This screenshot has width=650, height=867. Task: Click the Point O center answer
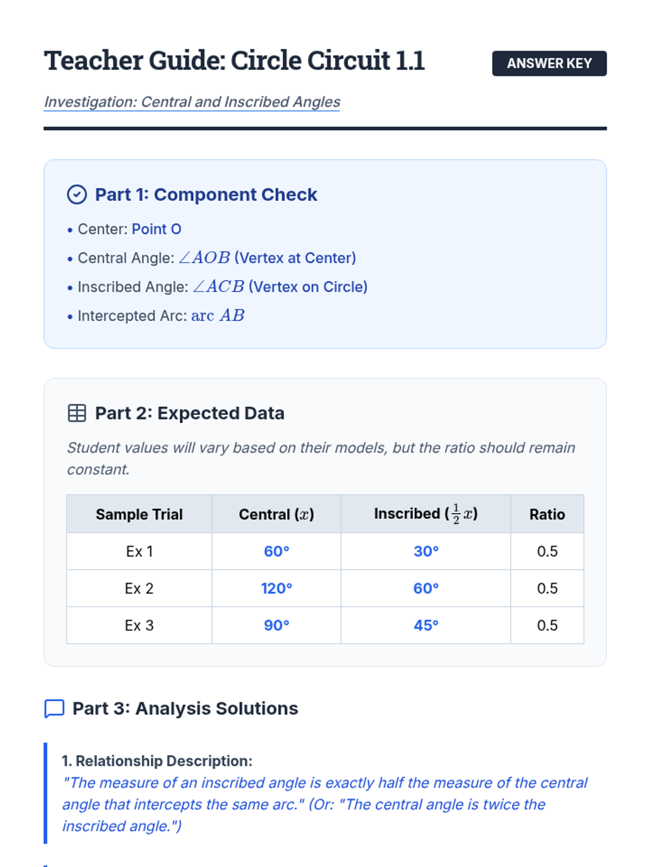coord(157,229)
